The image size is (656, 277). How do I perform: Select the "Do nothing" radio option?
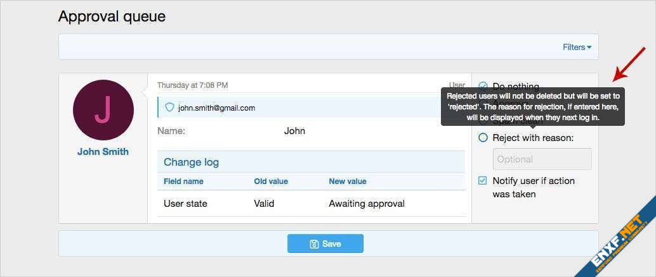483,86
